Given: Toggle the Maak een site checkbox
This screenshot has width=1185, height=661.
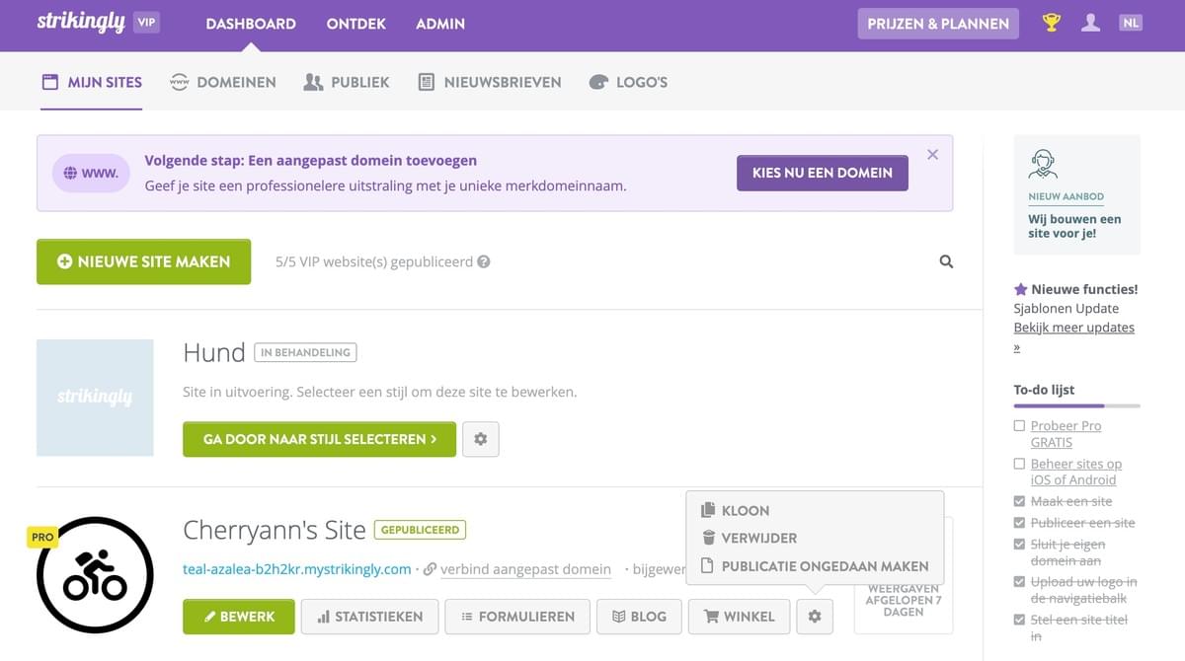Looking at the screenshot, I should tap(1020, 501).
